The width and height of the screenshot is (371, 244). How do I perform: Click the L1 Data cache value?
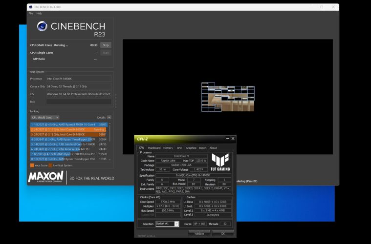213,202
